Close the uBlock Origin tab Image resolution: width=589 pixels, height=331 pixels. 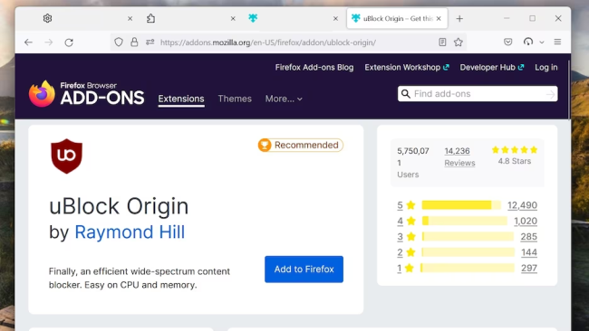(x=439, y=18)
